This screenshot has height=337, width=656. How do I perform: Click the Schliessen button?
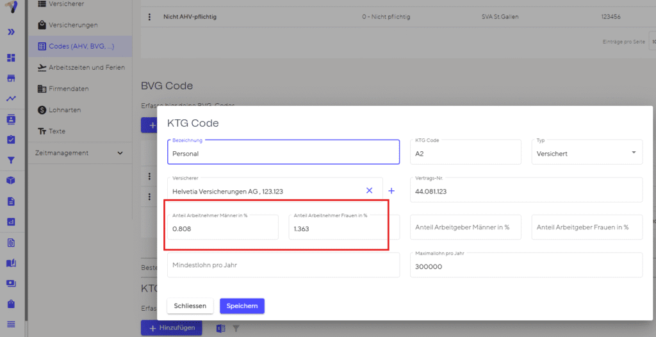pos(190,306)
